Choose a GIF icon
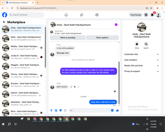This screenshot has height=132, width=165. point(65,110)
